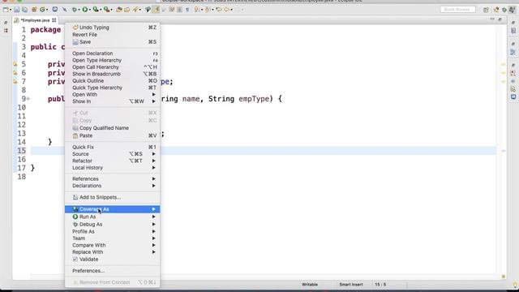The image size is (519, 292).
Task: Click the Previous Annotation toolbar icon
Action: coord(208,10)
